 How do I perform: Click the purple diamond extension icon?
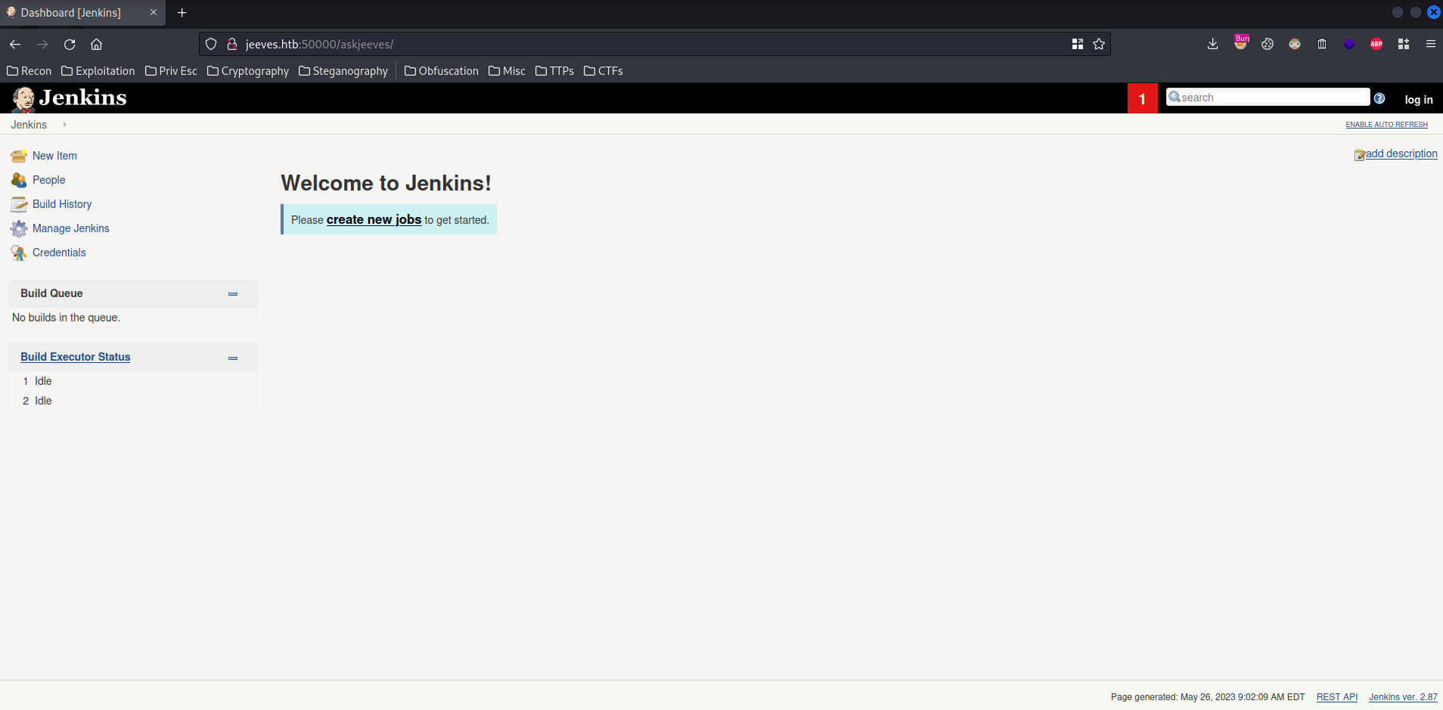pyautogui.click(x=1349, y=44)
